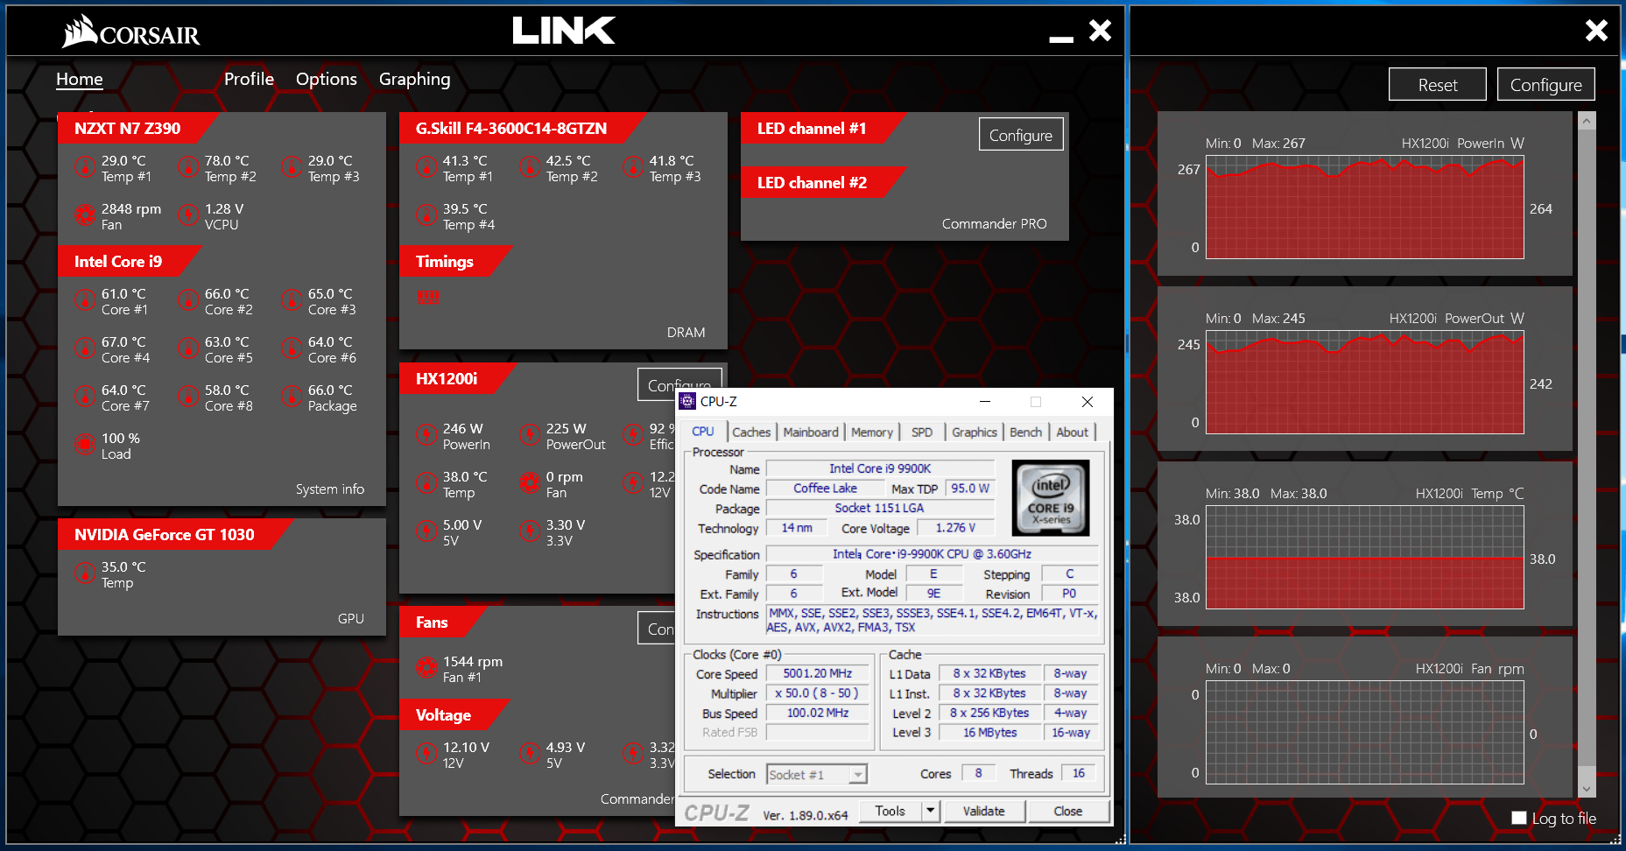Click the graph panel scrollbar down arrow

(1587, 788)
